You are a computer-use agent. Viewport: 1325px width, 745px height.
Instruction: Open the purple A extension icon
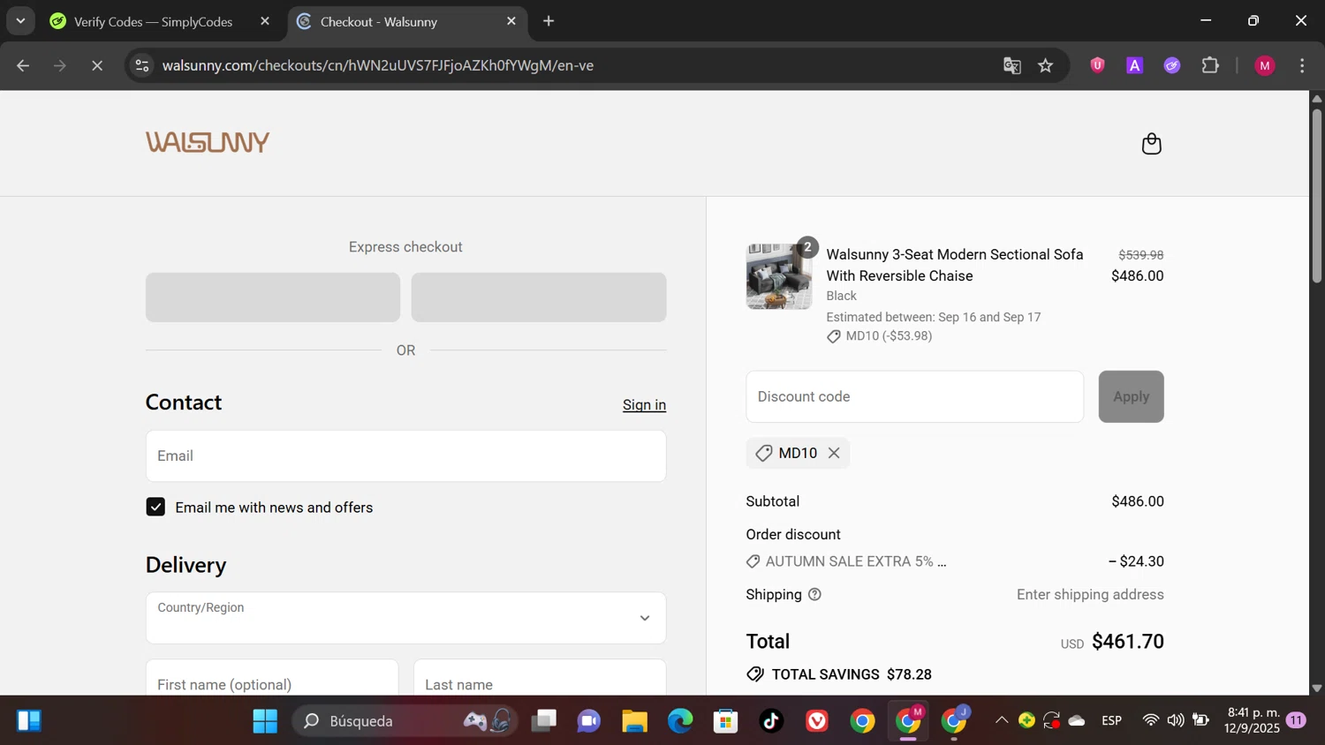click(1135, 65)
